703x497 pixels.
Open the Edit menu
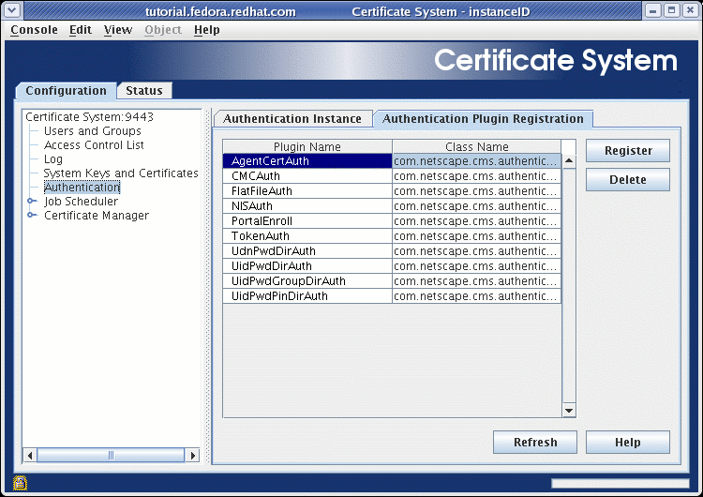click(x=81, y=30)
